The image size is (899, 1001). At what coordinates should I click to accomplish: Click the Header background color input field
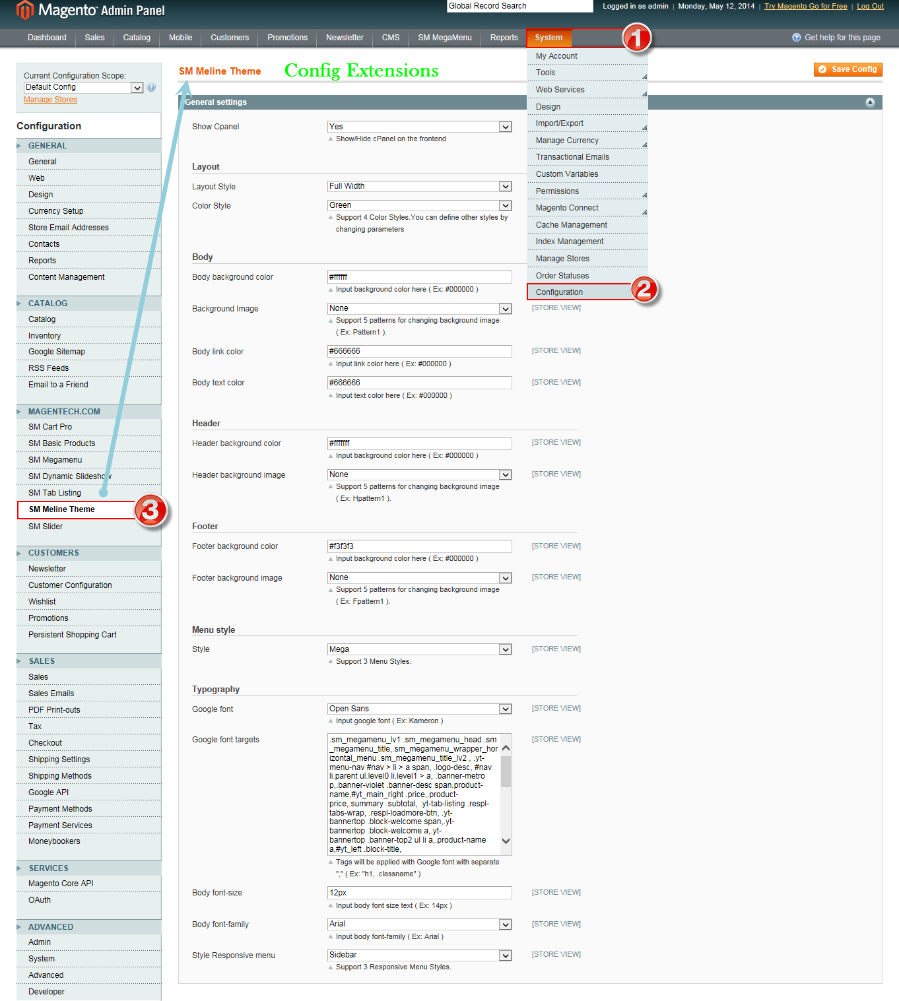[x=420, y=443]
